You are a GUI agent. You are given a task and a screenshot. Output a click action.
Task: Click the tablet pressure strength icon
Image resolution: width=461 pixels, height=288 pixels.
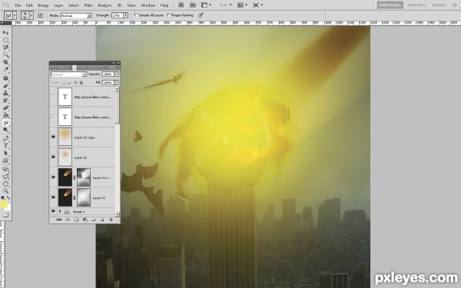coord(201,15)
